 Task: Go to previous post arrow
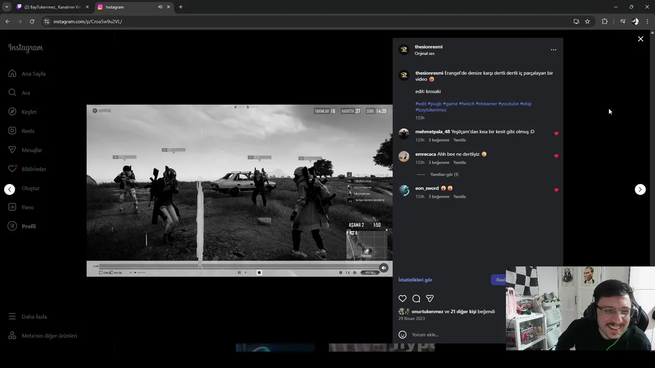pos(10,189)
